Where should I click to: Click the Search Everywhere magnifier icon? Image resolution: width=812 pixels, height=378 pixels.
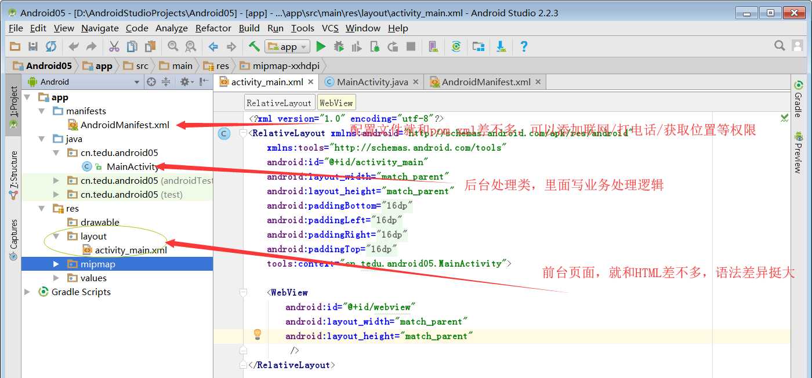coord(780,45)
